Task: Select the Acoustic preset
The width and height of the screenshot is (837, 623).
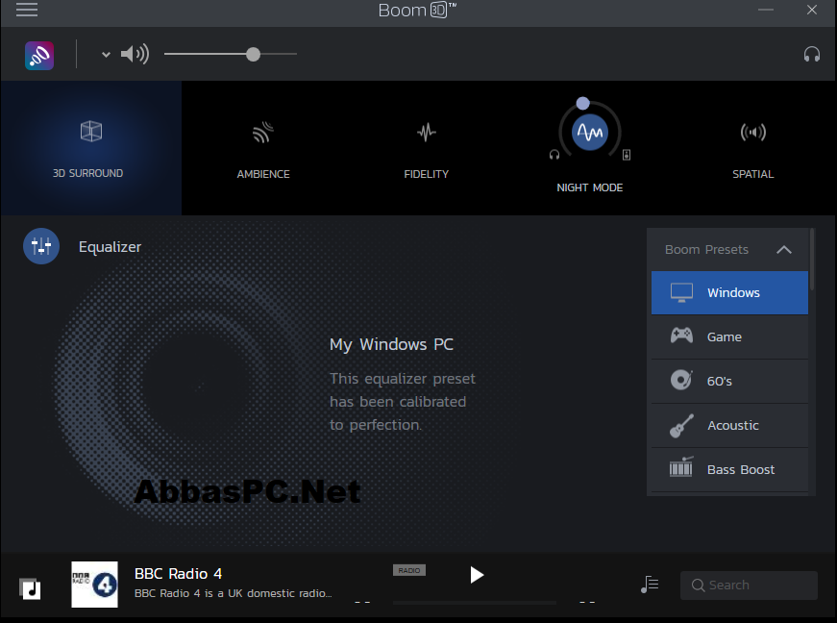Action: point(729,426)
